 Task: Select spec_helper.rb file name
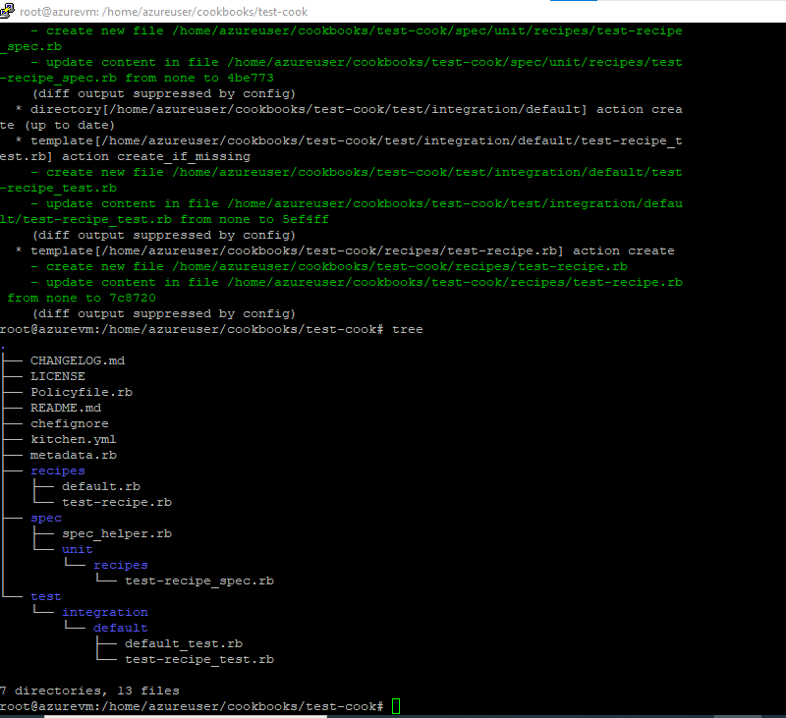117,533
